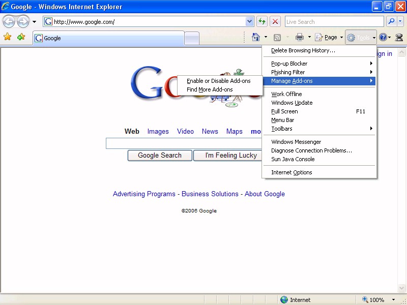The width and height of the screenshot is (407, 305).
Task: Follow the About Google link
Action: tap(265, 194)
